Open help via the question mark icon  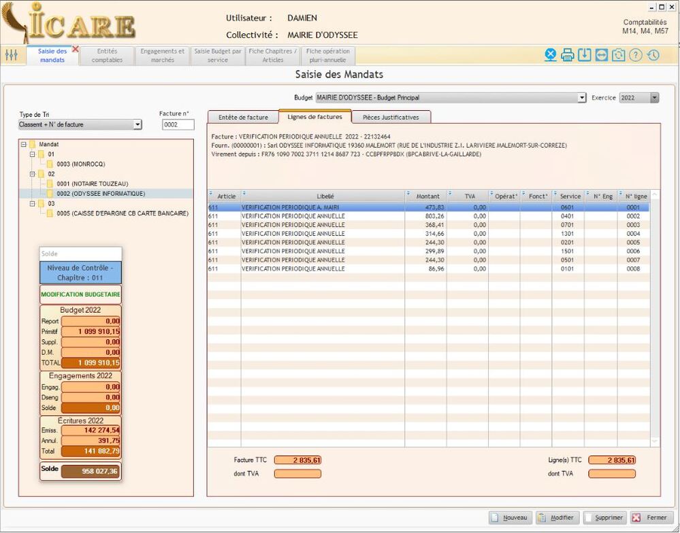tap(635, 55)
